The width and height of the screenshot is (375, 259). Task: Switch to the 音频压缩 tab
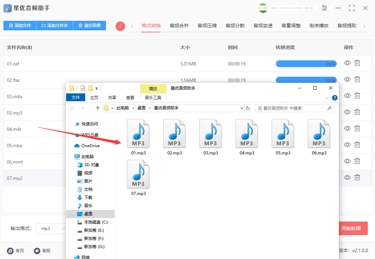tap(207, 26)
